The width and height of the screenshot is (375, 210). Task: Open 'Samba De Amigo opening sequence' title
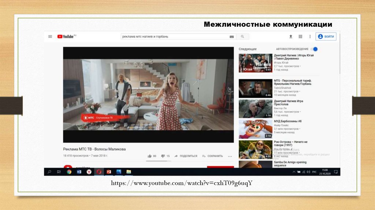click(290, 164)
